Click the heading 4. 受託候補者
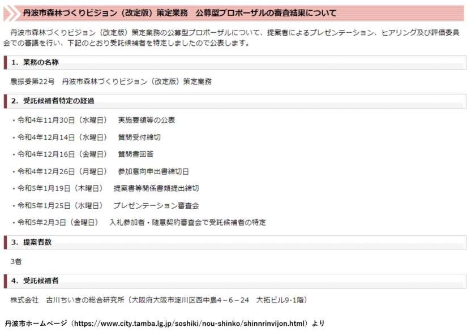 (x=35, y=281)
